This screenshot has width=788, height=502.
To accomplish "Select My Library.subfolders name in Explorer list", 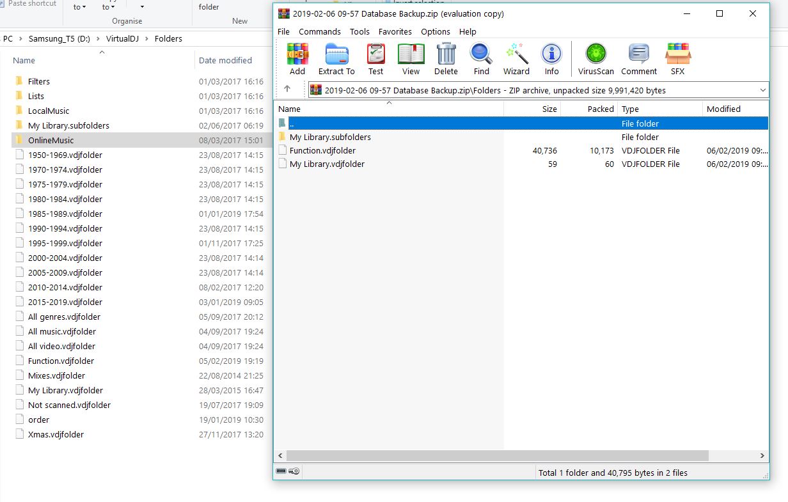I will (x=68, y=125).
